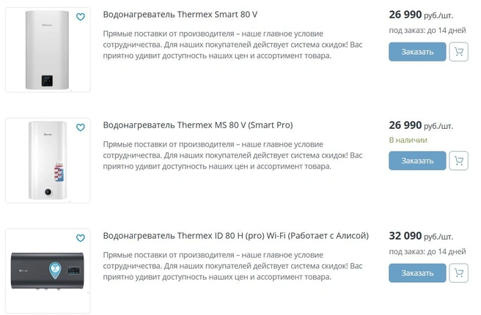
Task: Click Заказать for Thermex MS 80 V
Action: coord(417,160)
